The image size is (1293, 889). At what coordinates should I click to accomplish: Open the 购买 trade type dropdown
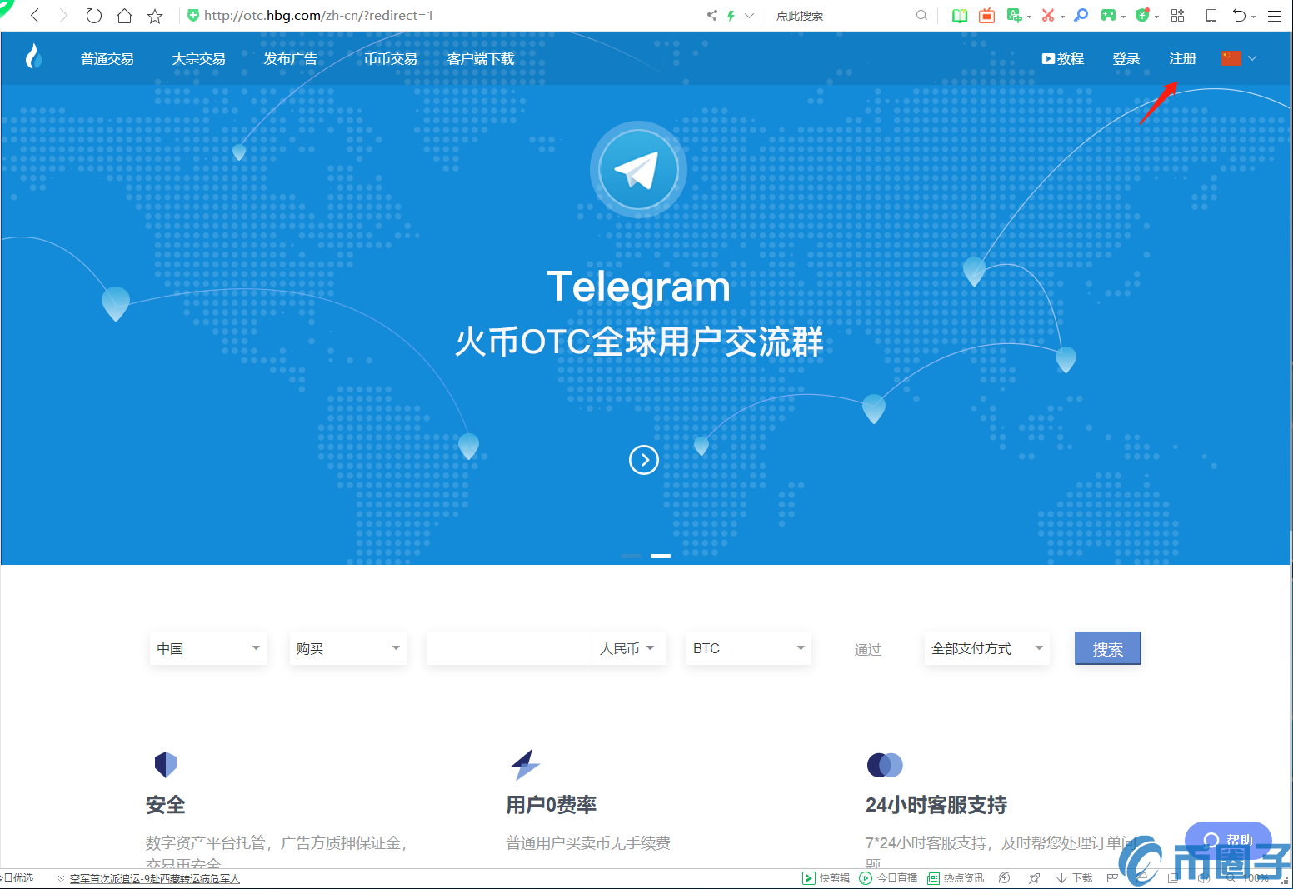[347, 648]
